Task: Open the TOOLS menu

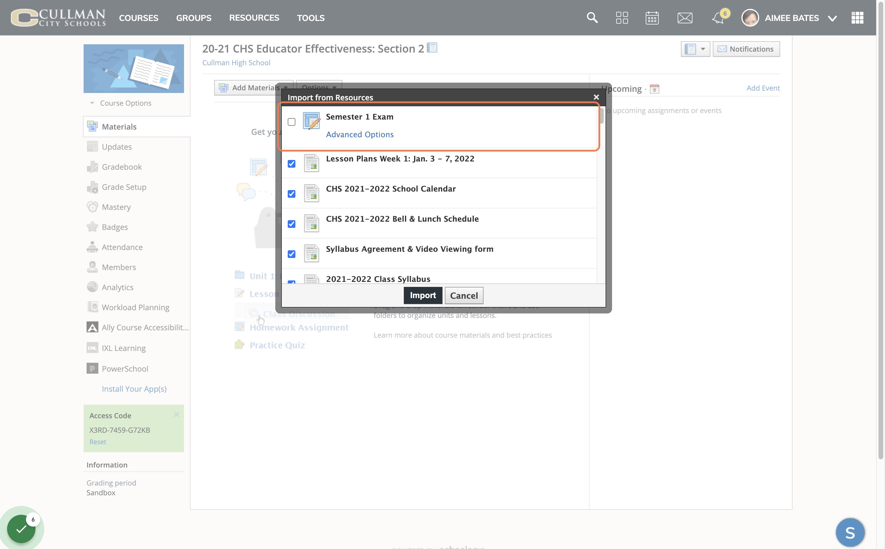Action: tap(311, 18)
